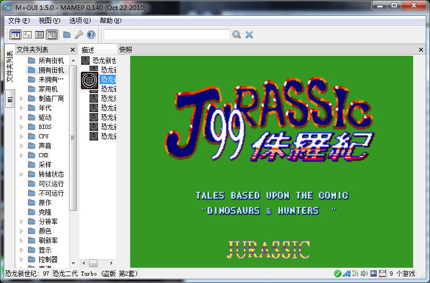
Task: Click game list horizontal scroll right arrow
Action: point(111,264)
